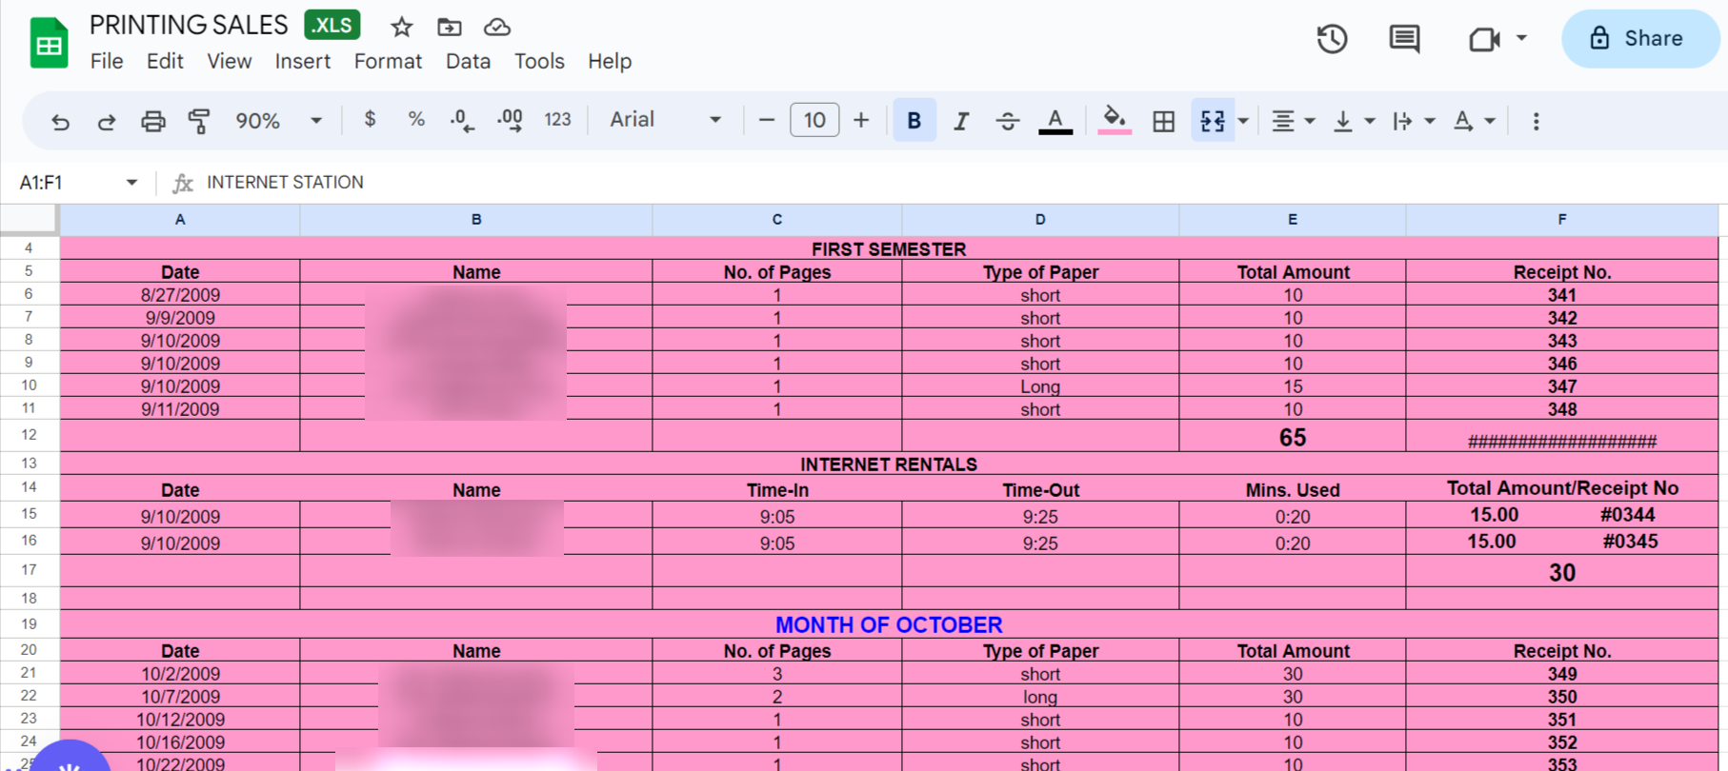This screenshot has height=771, width=1728.
Task: Increase font size plus button
Action: pyautogui.click(x=861, y=120)
